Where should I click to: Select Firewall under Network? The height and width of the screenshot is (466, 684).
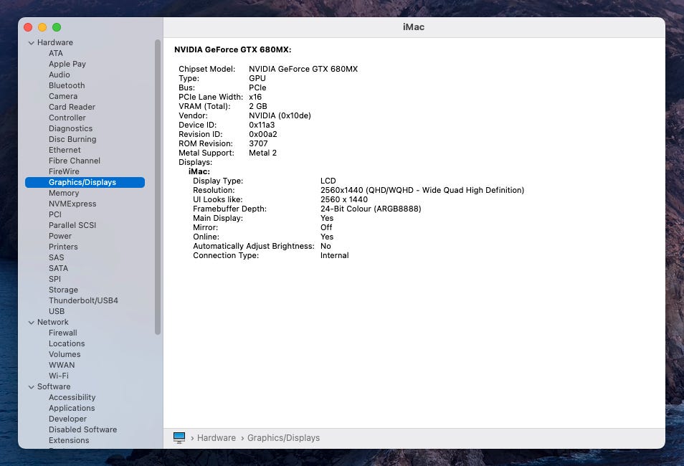pyautogui.click(x=62, y=333)
